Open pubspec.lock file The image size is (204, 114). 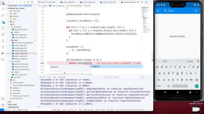click(x=18, y=98)
